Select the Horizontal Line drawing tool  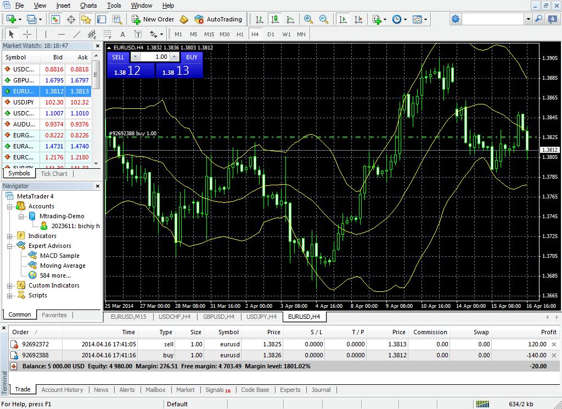coord(61,34)
